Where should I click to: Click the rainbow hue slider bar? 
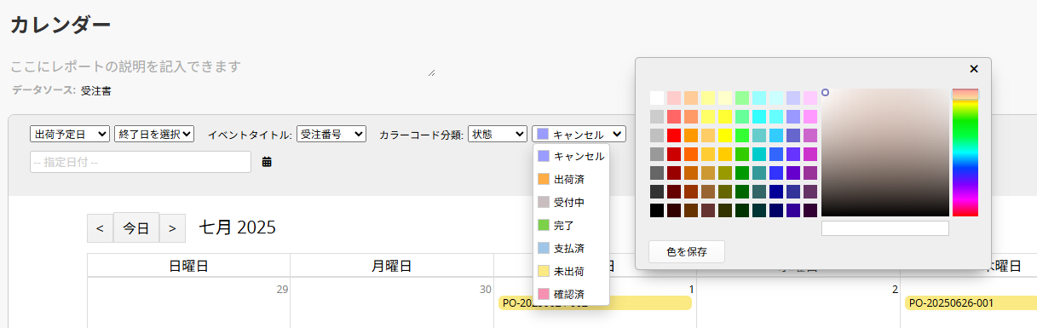(x=965, y=152)
